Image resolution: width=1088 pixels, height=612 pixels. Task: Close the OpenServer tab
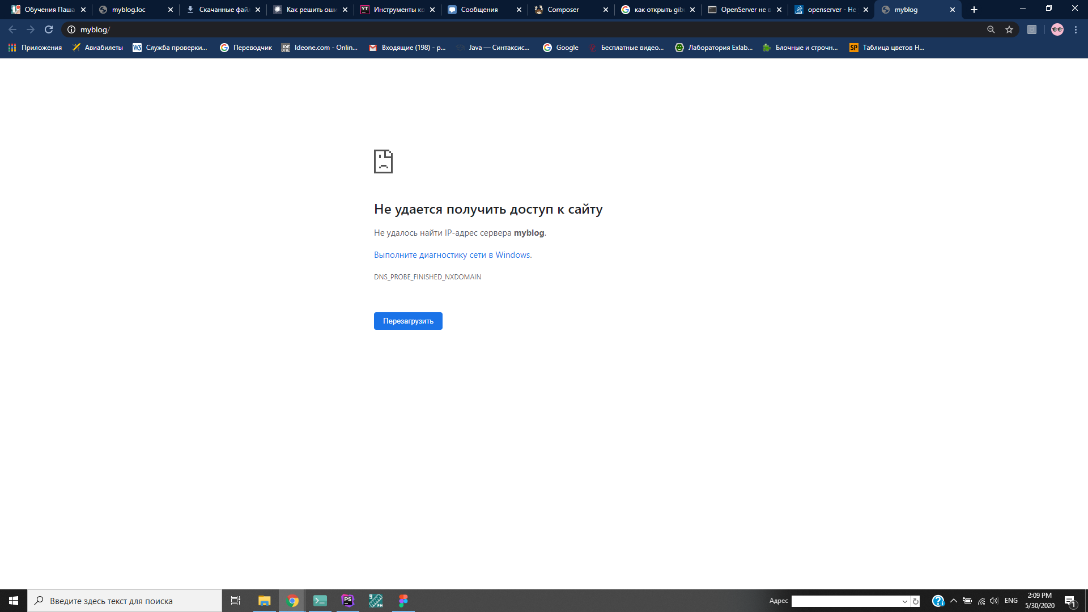(779, 10)
